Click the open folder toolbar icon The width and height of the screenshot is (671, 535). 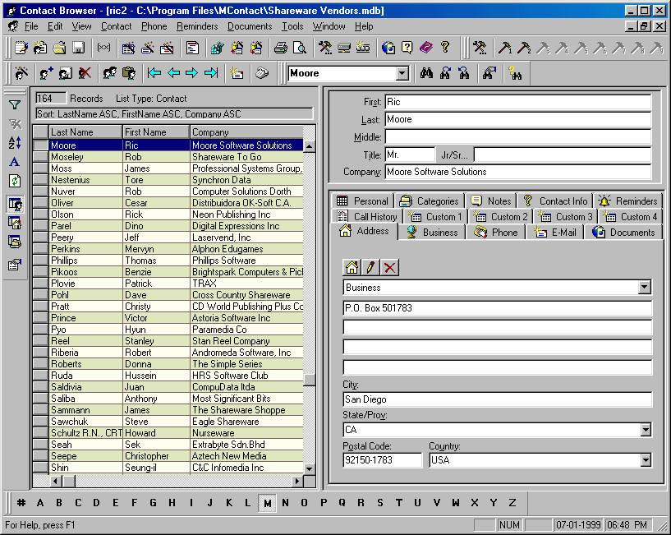tap(59, 48)
